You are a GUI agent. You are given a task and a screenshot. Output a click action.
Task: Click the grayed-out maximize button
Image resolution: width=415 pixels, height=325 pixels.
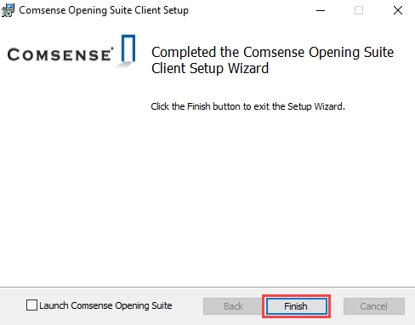[359, 10]
